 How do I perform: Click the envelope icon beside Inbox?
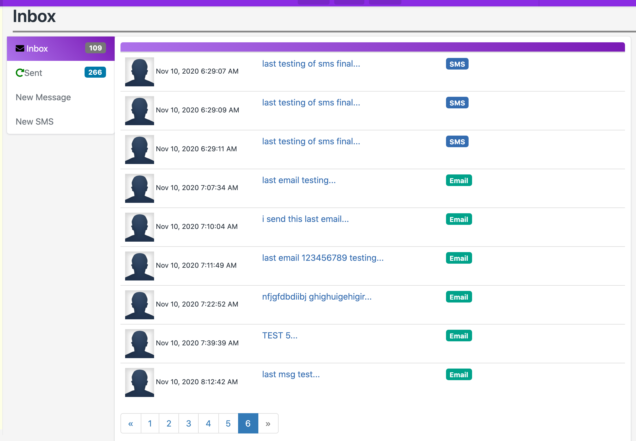point(20,48)
